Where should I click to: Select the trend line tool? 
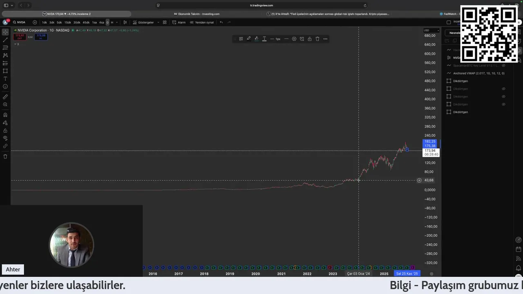click(5, 40)
